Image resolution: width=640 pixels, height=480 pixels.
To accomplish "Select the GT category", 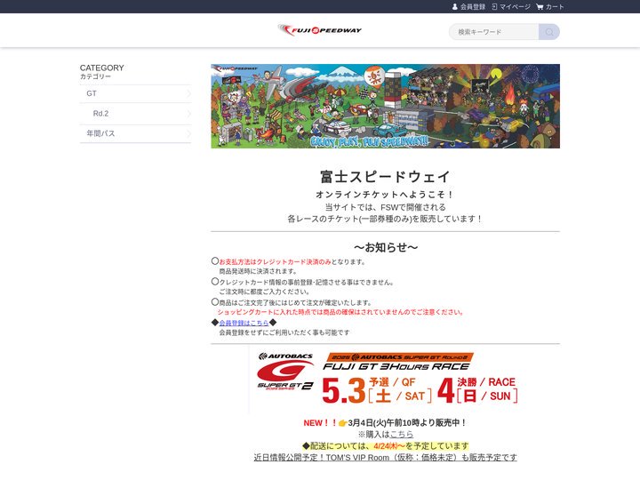I will (x=135, y=94).
